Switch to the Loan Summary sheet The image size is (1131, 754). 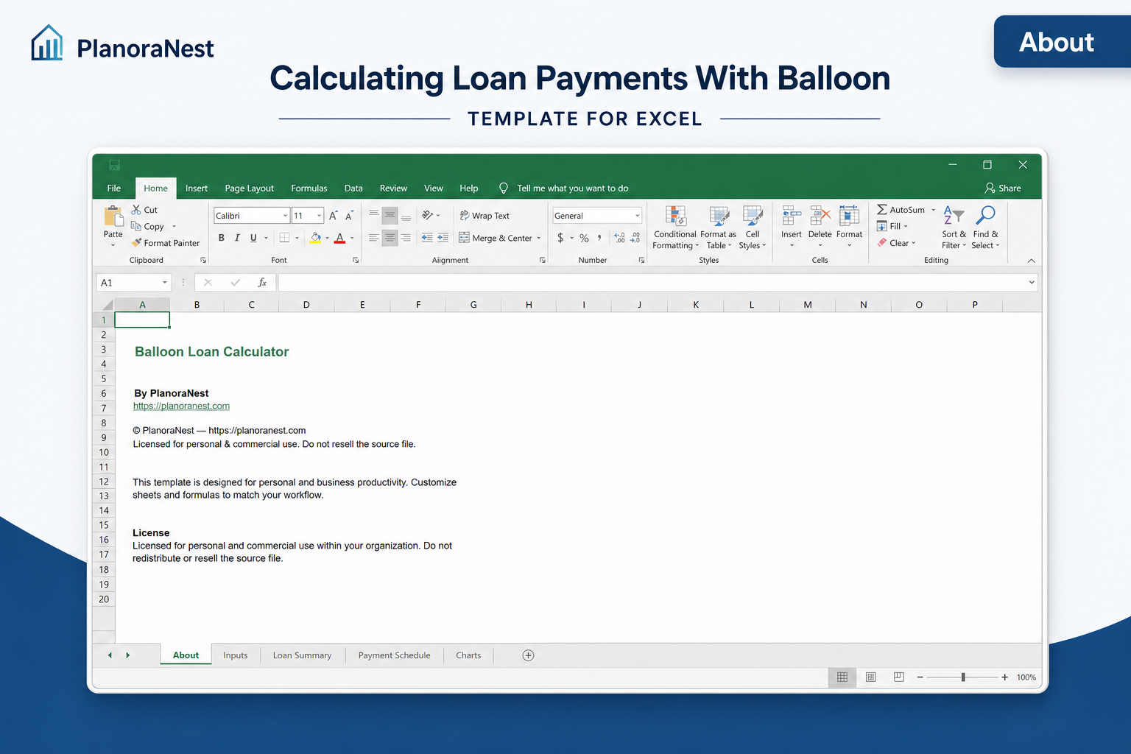(302, 655)
